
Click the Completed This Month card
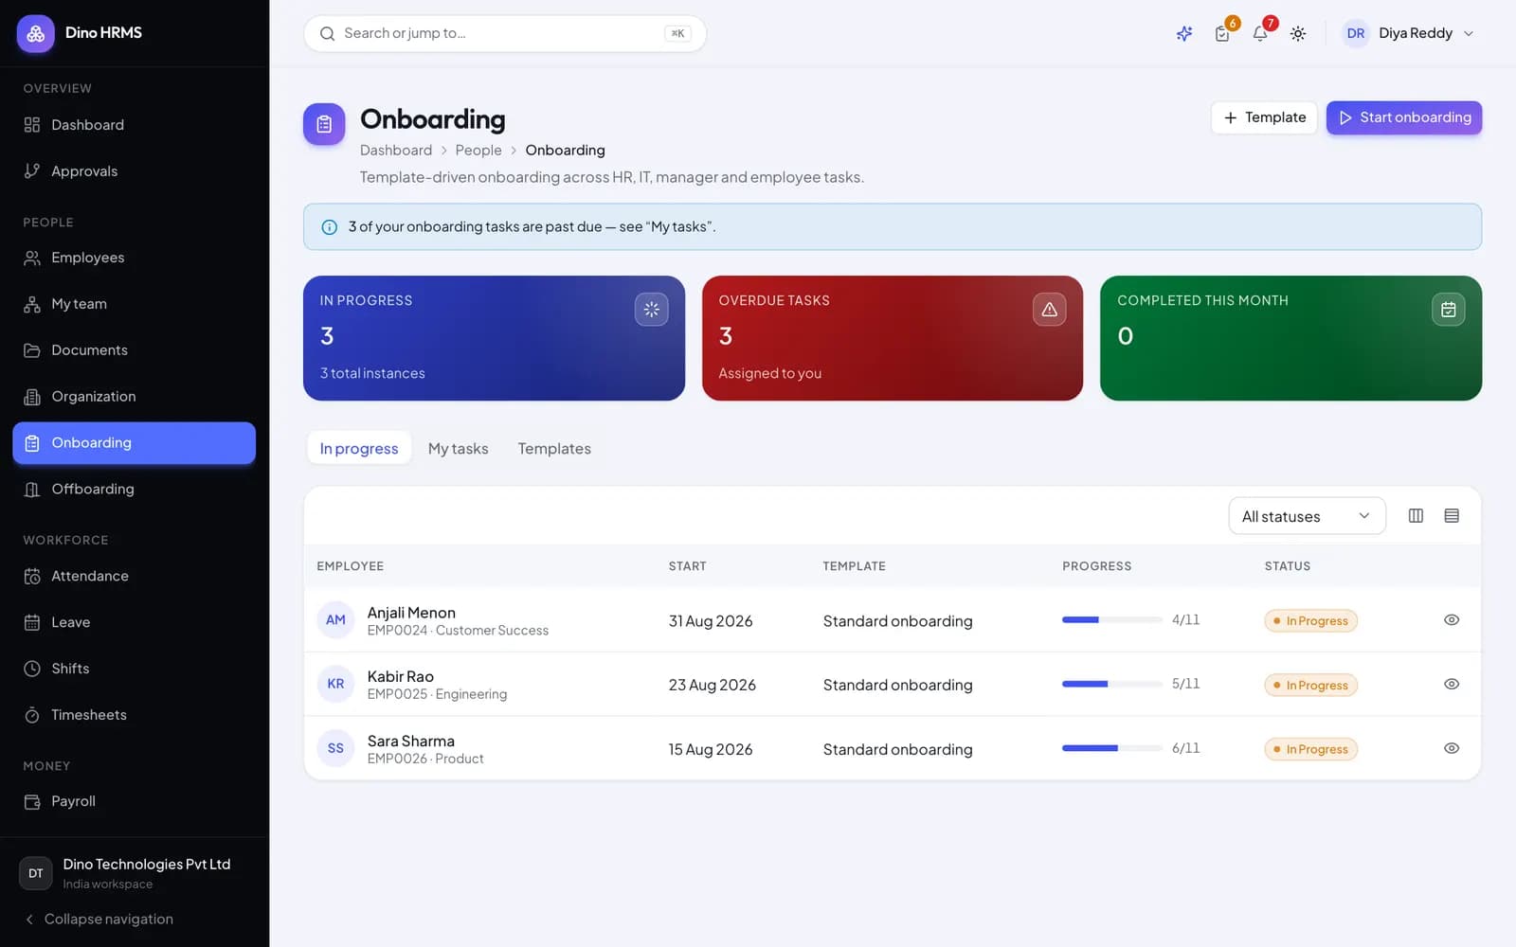[x=1290, y=338]
